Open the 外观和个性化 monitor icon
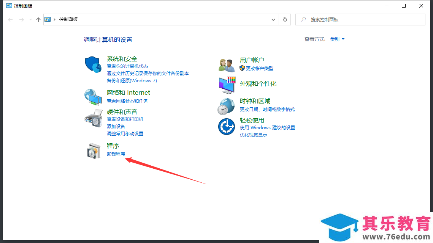433x243 pixels. point(227,85)
